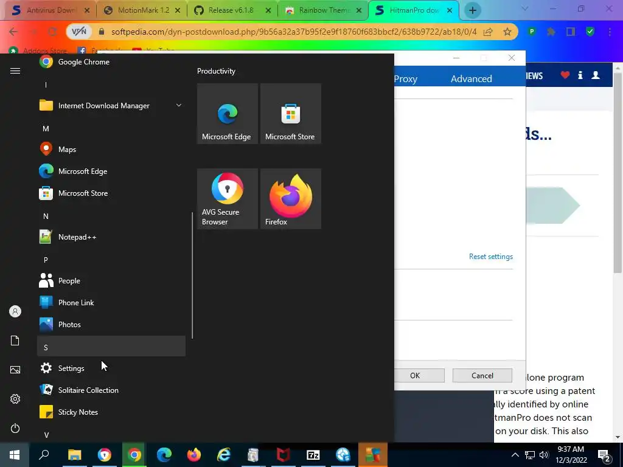Viewport: 623px width, 467px height.
Task: Click the Power button in Start rail
Action: point(15,428)
